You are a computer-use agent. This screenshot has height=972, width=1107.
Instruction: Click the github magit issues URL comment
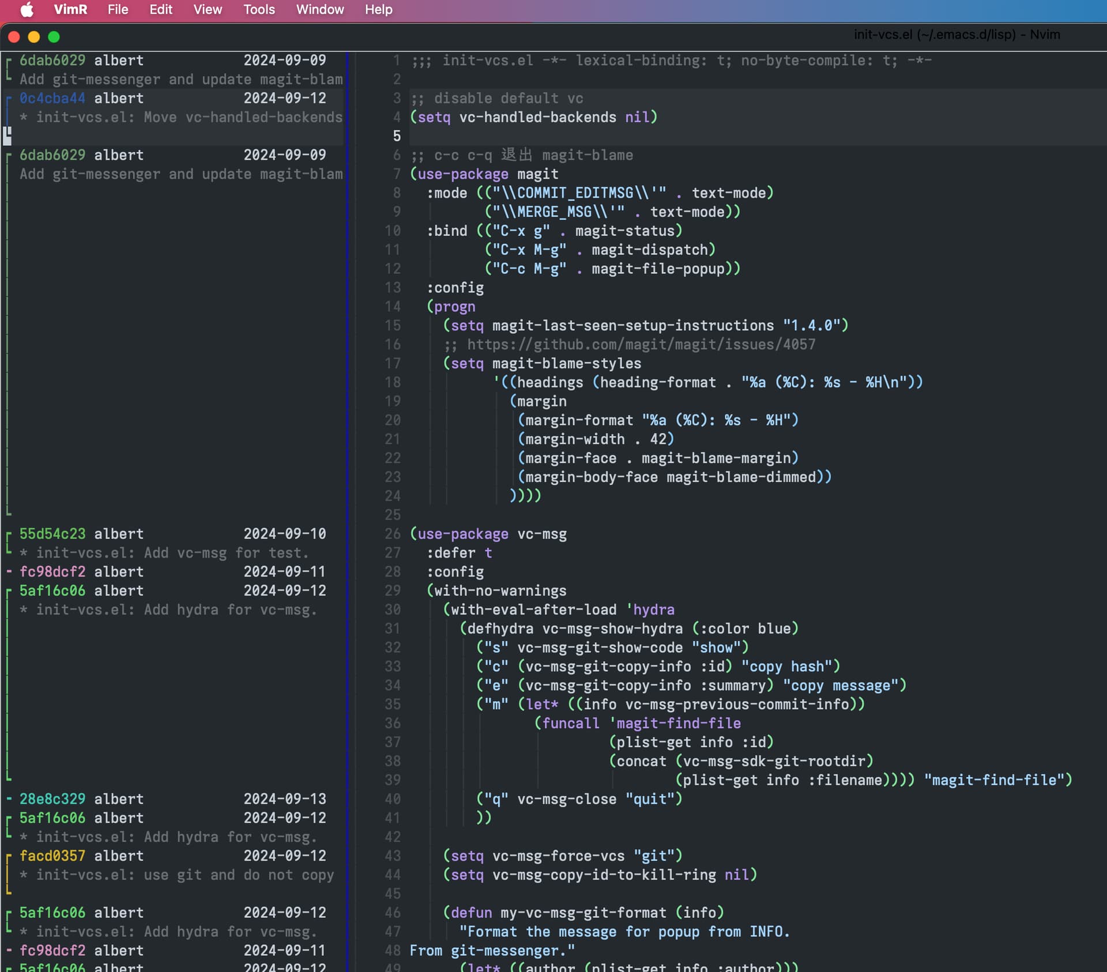click(x=640, y=344)
